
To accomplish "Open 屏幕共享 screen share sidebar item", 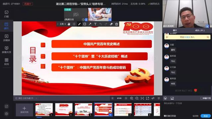I will coord(7,50).
